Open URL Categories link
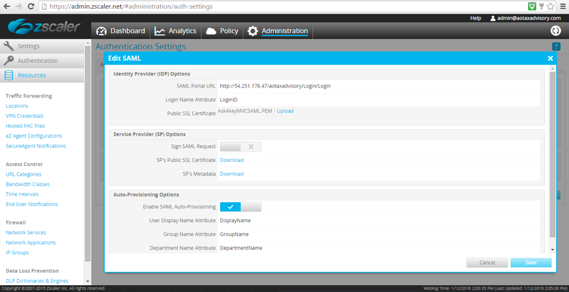Viewport: 569px width, 292px height. 23,175
